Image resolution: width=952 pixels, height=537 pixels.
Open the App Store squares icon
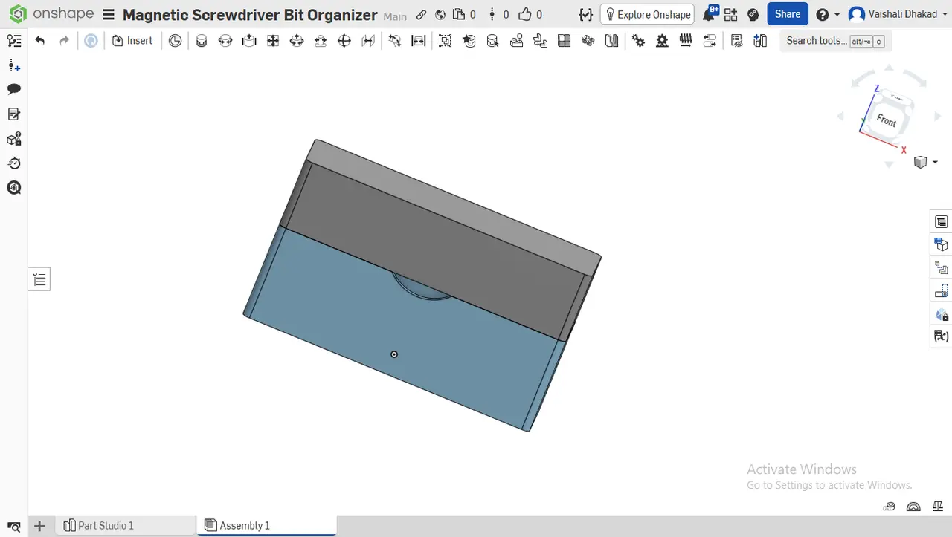(x=731, y=14)
